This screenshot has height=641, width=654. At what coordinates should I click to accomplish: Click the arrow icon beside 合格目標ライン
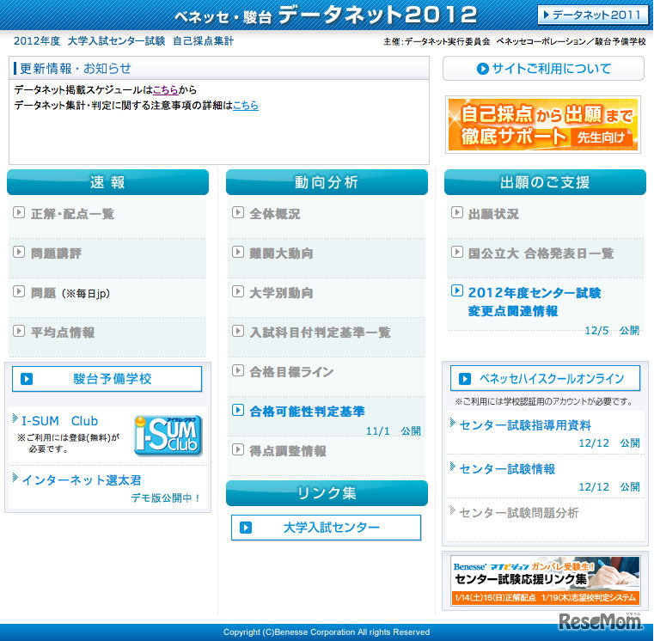[x=238, y=370]
